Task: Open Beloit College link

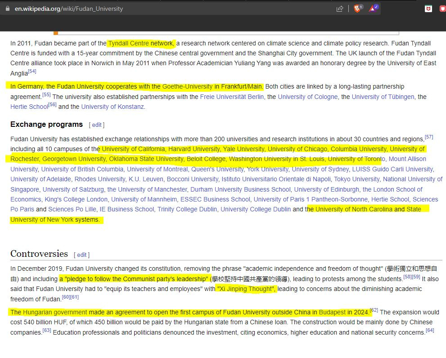Action: pos(206,159)
